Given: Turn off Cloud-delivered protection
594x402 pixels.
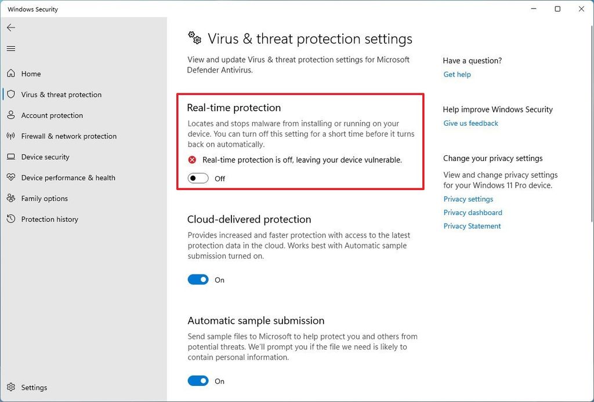Looking at the screenshot, I should click(197, 279).
